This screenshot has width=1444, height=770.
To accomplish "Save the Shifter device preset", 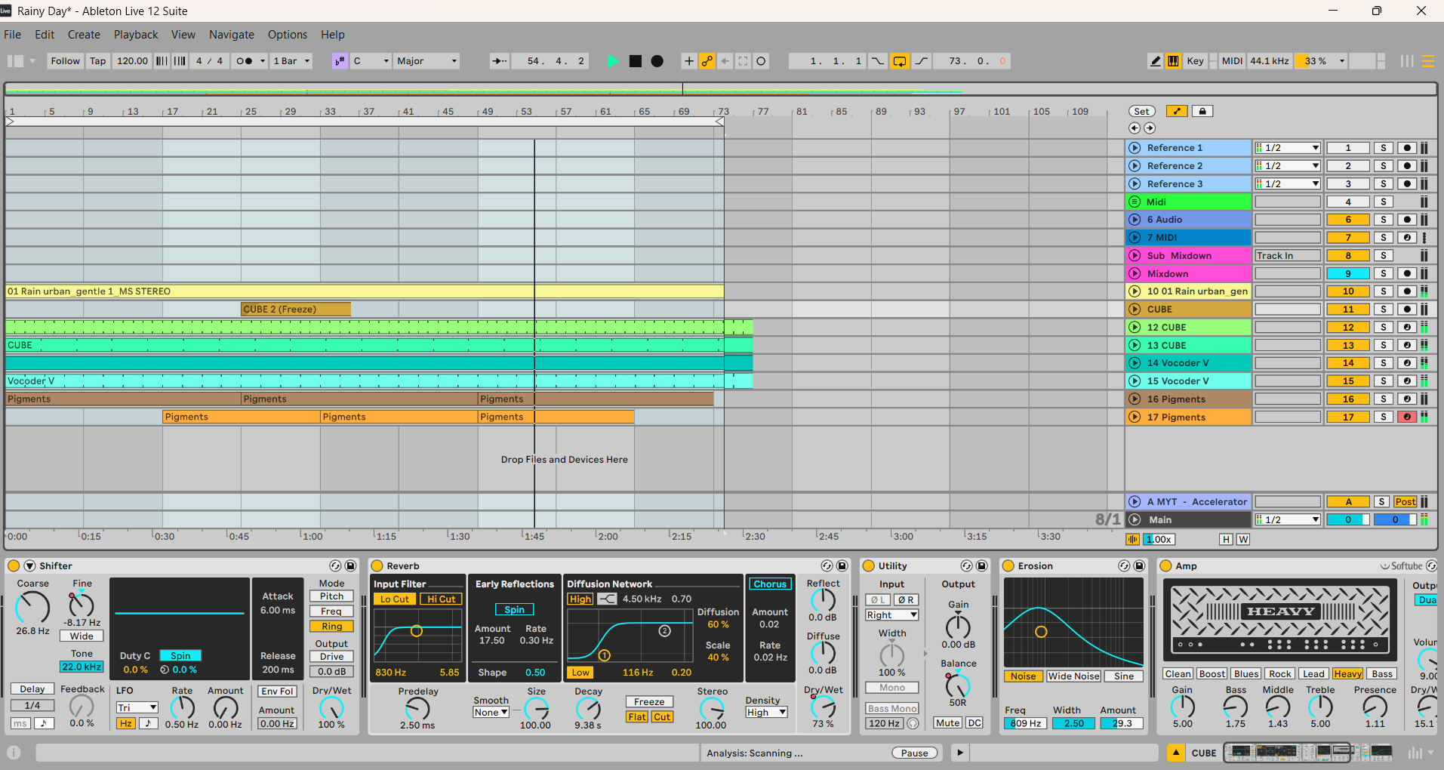I will click(x=350, y=565).
